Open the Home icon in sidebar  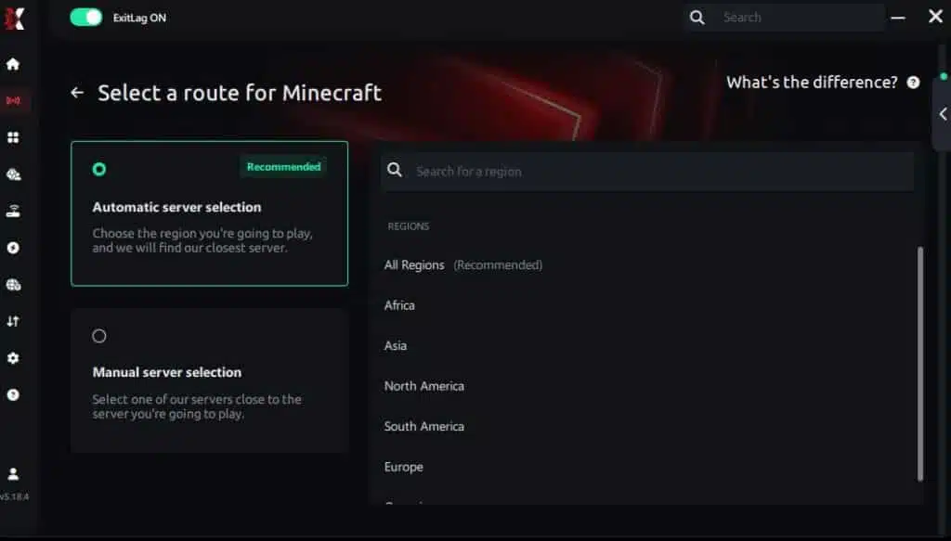click(x=13, y=64)
